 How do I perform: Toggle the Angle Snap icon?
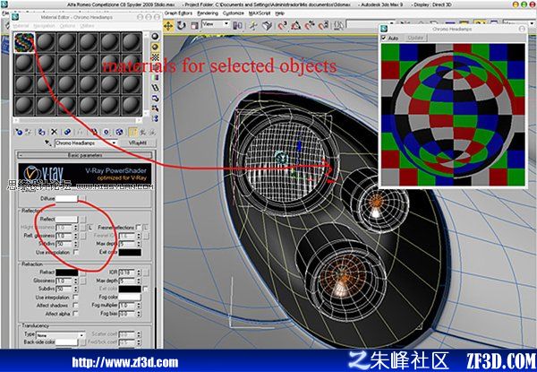296,26
